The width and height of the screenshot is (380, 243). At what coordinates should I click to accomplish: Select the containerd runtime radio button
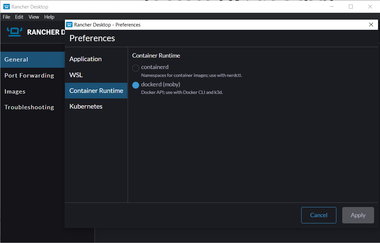[x=136, y=68]
